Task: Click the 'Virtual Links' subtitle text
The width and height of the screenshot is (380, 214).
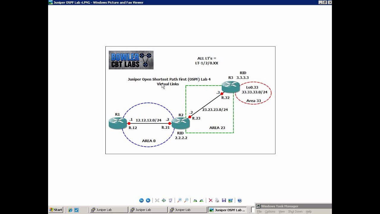Action: 168,84
